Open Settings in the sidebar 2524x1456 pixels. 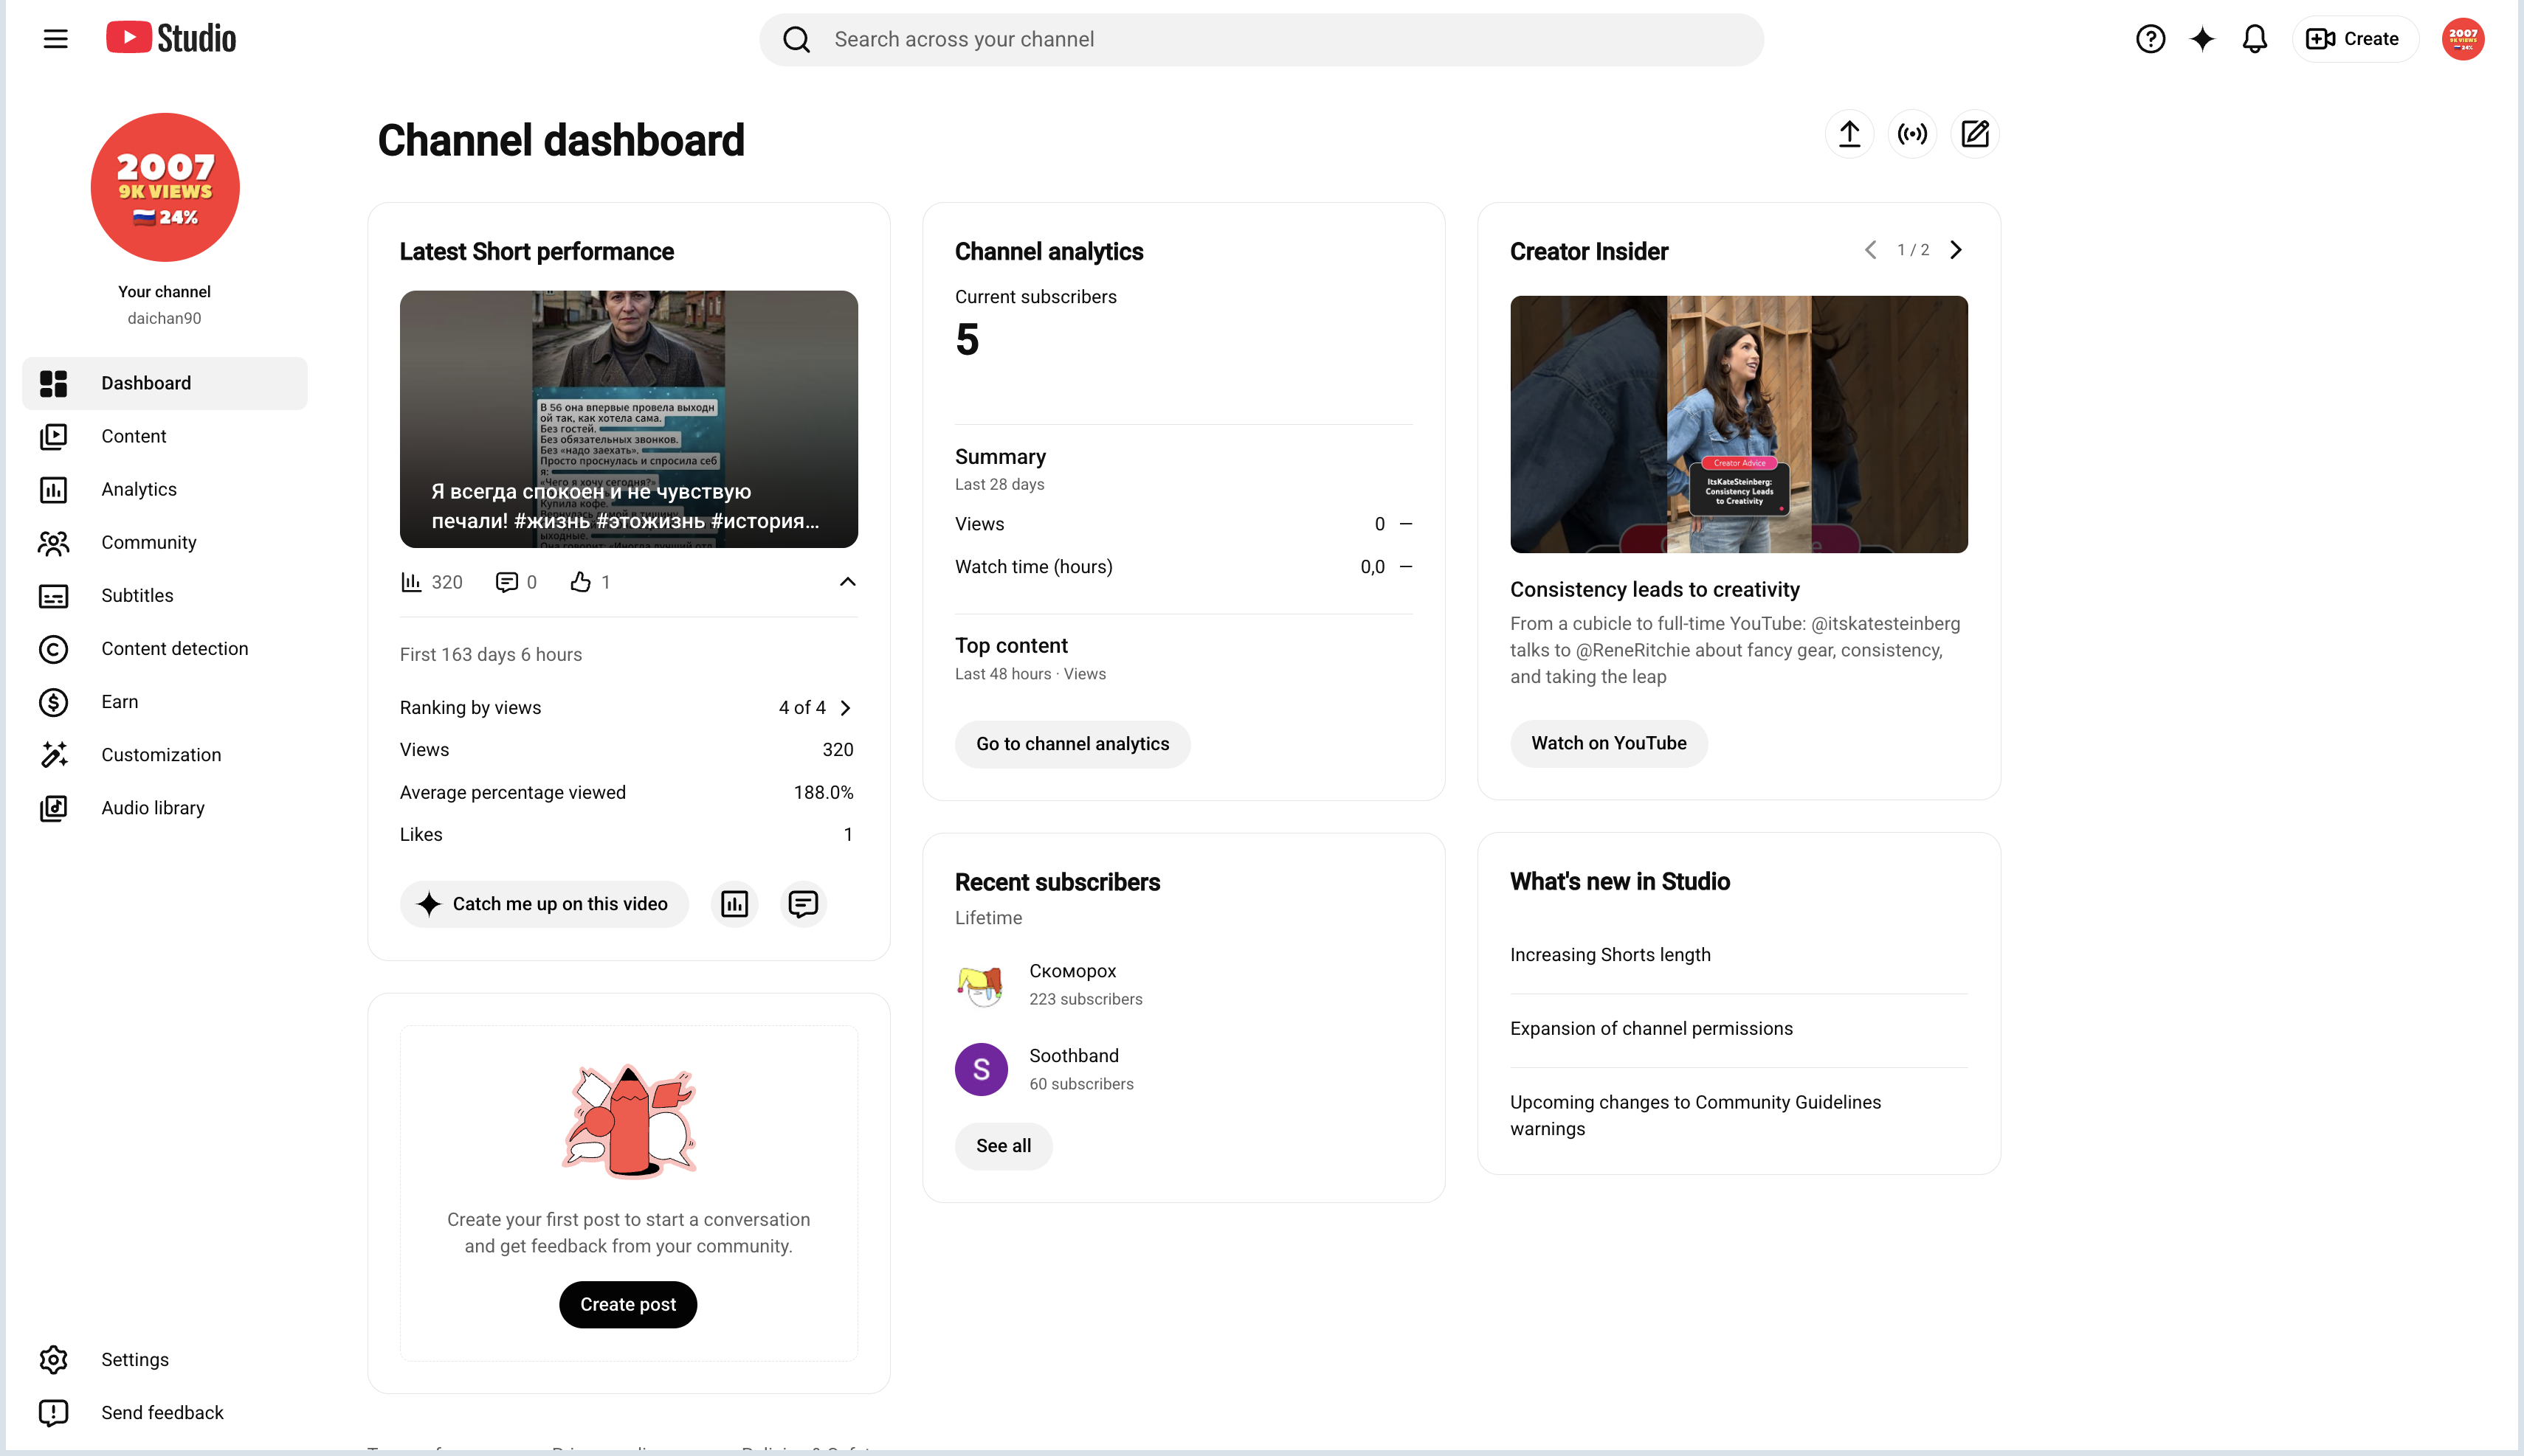point(165,1359)
